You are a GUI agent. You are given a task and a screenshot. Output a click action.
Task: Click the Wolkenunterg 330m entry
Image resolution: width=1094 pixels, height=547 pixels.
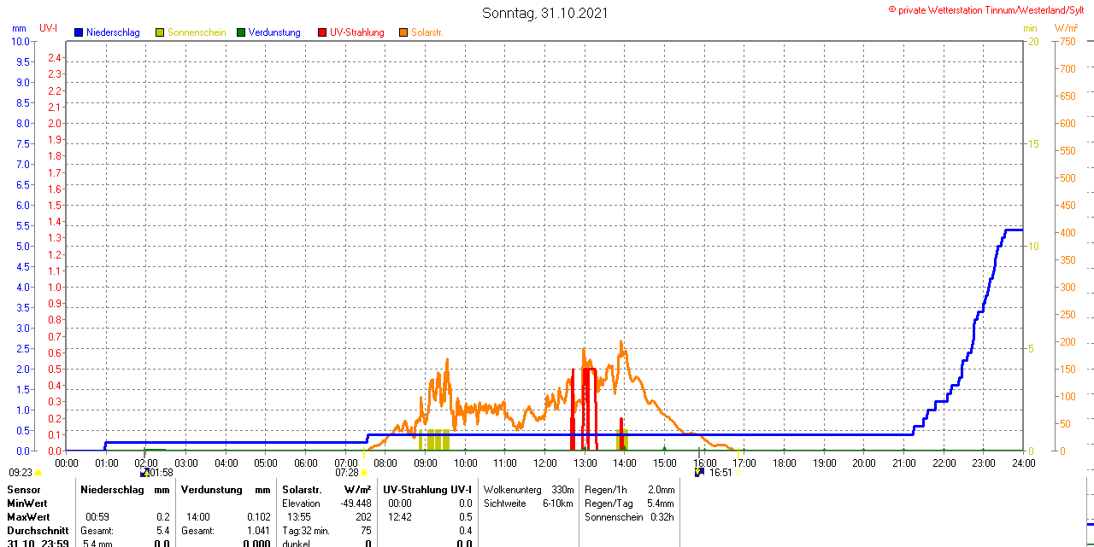tap(528, 490)
